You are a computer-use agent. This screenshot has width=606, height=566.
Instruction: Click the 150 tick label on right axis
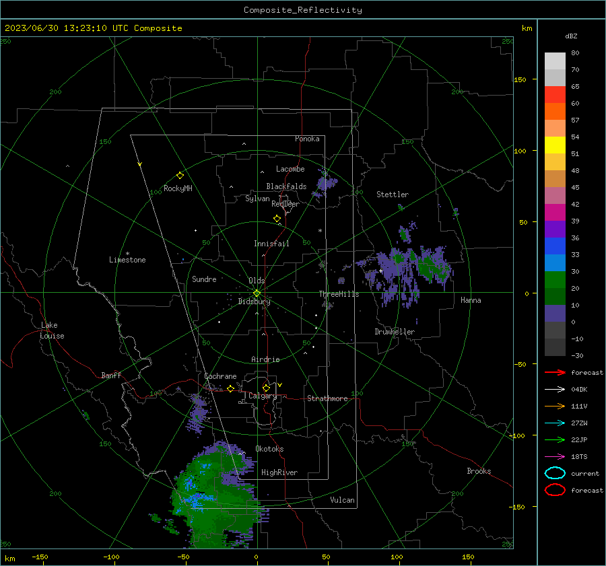[x=520, y=79]
